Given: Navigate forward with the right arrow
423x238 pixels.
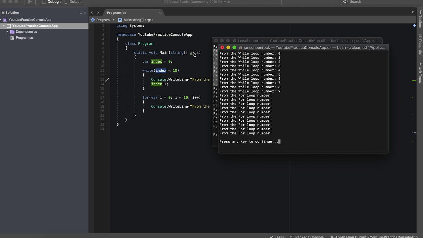Looking at the screenshot, I should click(x=98, y=13).
